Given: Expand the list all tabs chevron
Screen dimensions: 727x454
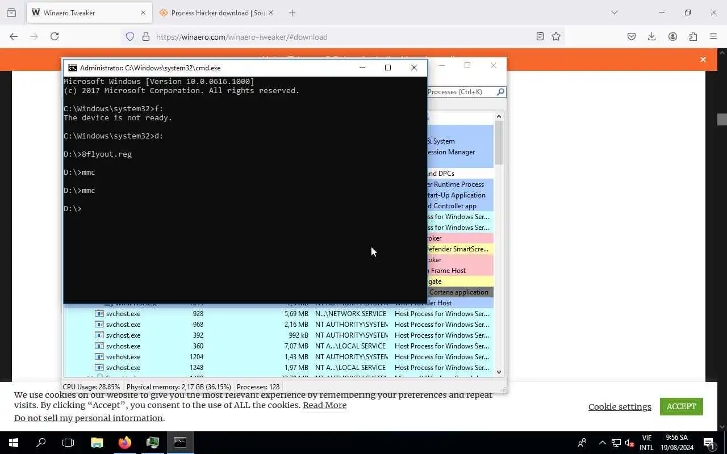Looking at the screenshot, I should pyautogui.click(x=614, y=12).
